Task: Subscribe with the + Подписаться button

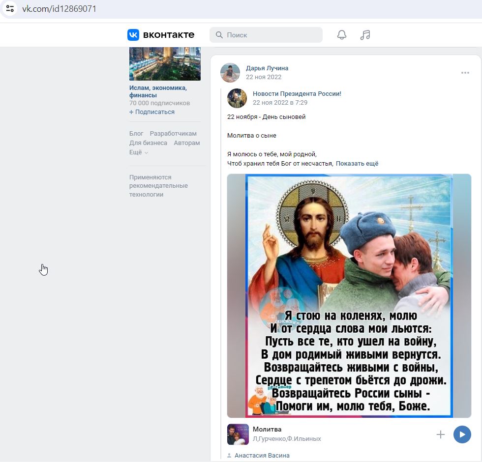Action: (152, 112)
